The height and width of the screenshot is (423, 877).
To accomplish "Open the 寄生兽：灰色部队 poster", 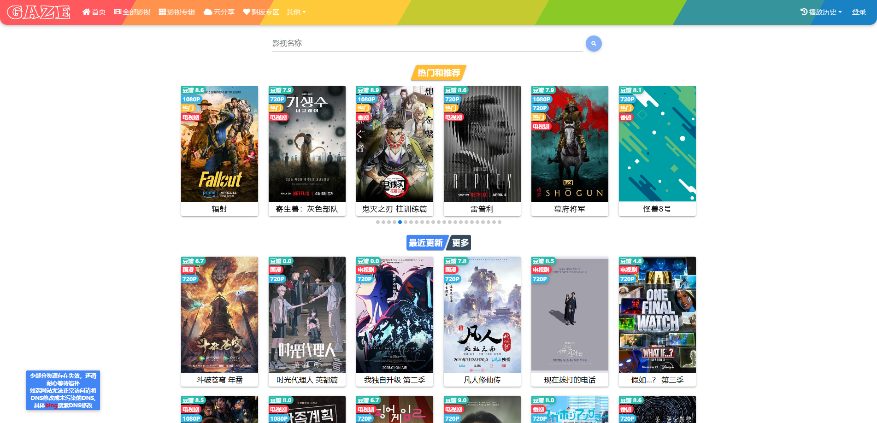I will tap(307, 144).
